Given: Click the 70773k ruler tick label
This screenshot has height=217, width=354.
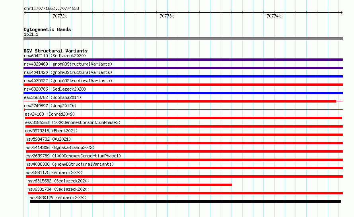Looking at the screenshot, I should click(167, 16).
